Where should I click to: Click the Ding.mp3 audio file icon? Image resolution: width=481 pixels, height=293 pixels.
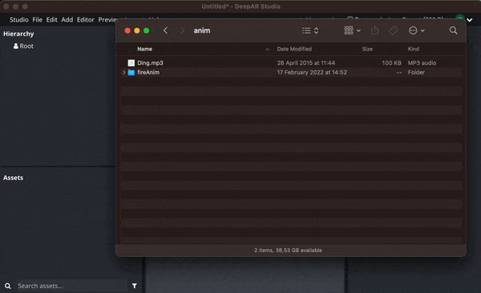click(x=131, y=62)
